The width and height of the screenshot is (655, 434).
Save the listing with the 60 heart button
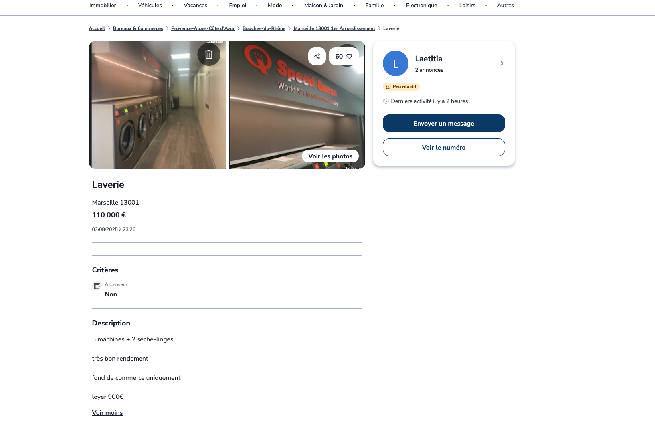coord(344,56)
